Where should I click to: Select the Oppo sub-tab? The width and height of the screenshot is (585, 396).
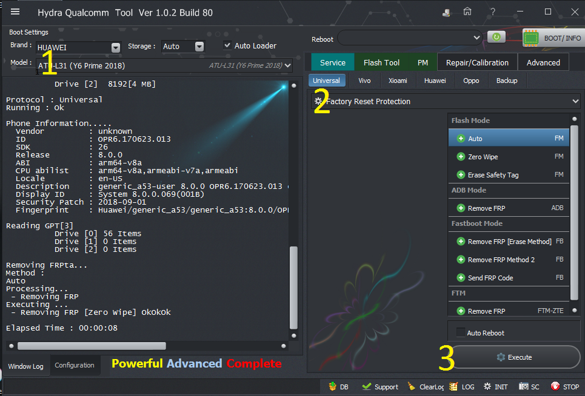(471, 81)
